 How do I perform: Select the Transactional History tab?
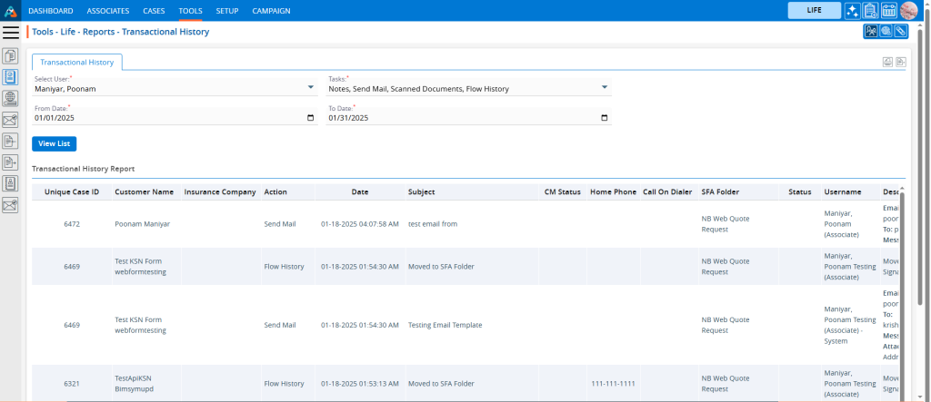[77, 63]
